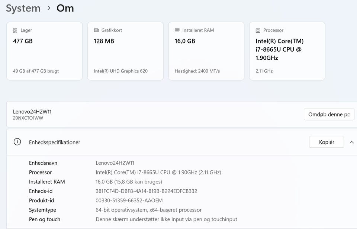The height and width of the screenshot is (229, 357).
Task: Click the Installeret RAM chip icon
Action: [x=177, y=30]
